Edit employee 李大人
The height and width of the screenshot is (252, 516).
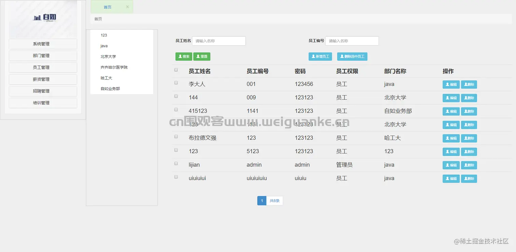click(451, 85)
